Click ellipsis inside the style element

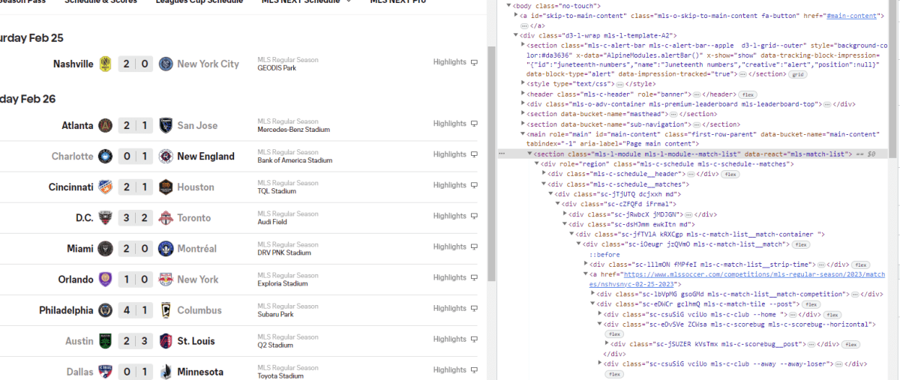click(x=620, y=85)
